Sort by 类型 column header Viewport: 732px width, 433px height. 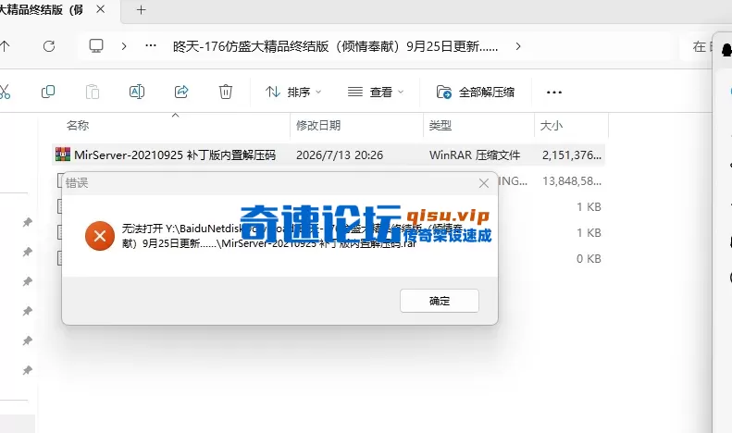click(x=440, y=125)
